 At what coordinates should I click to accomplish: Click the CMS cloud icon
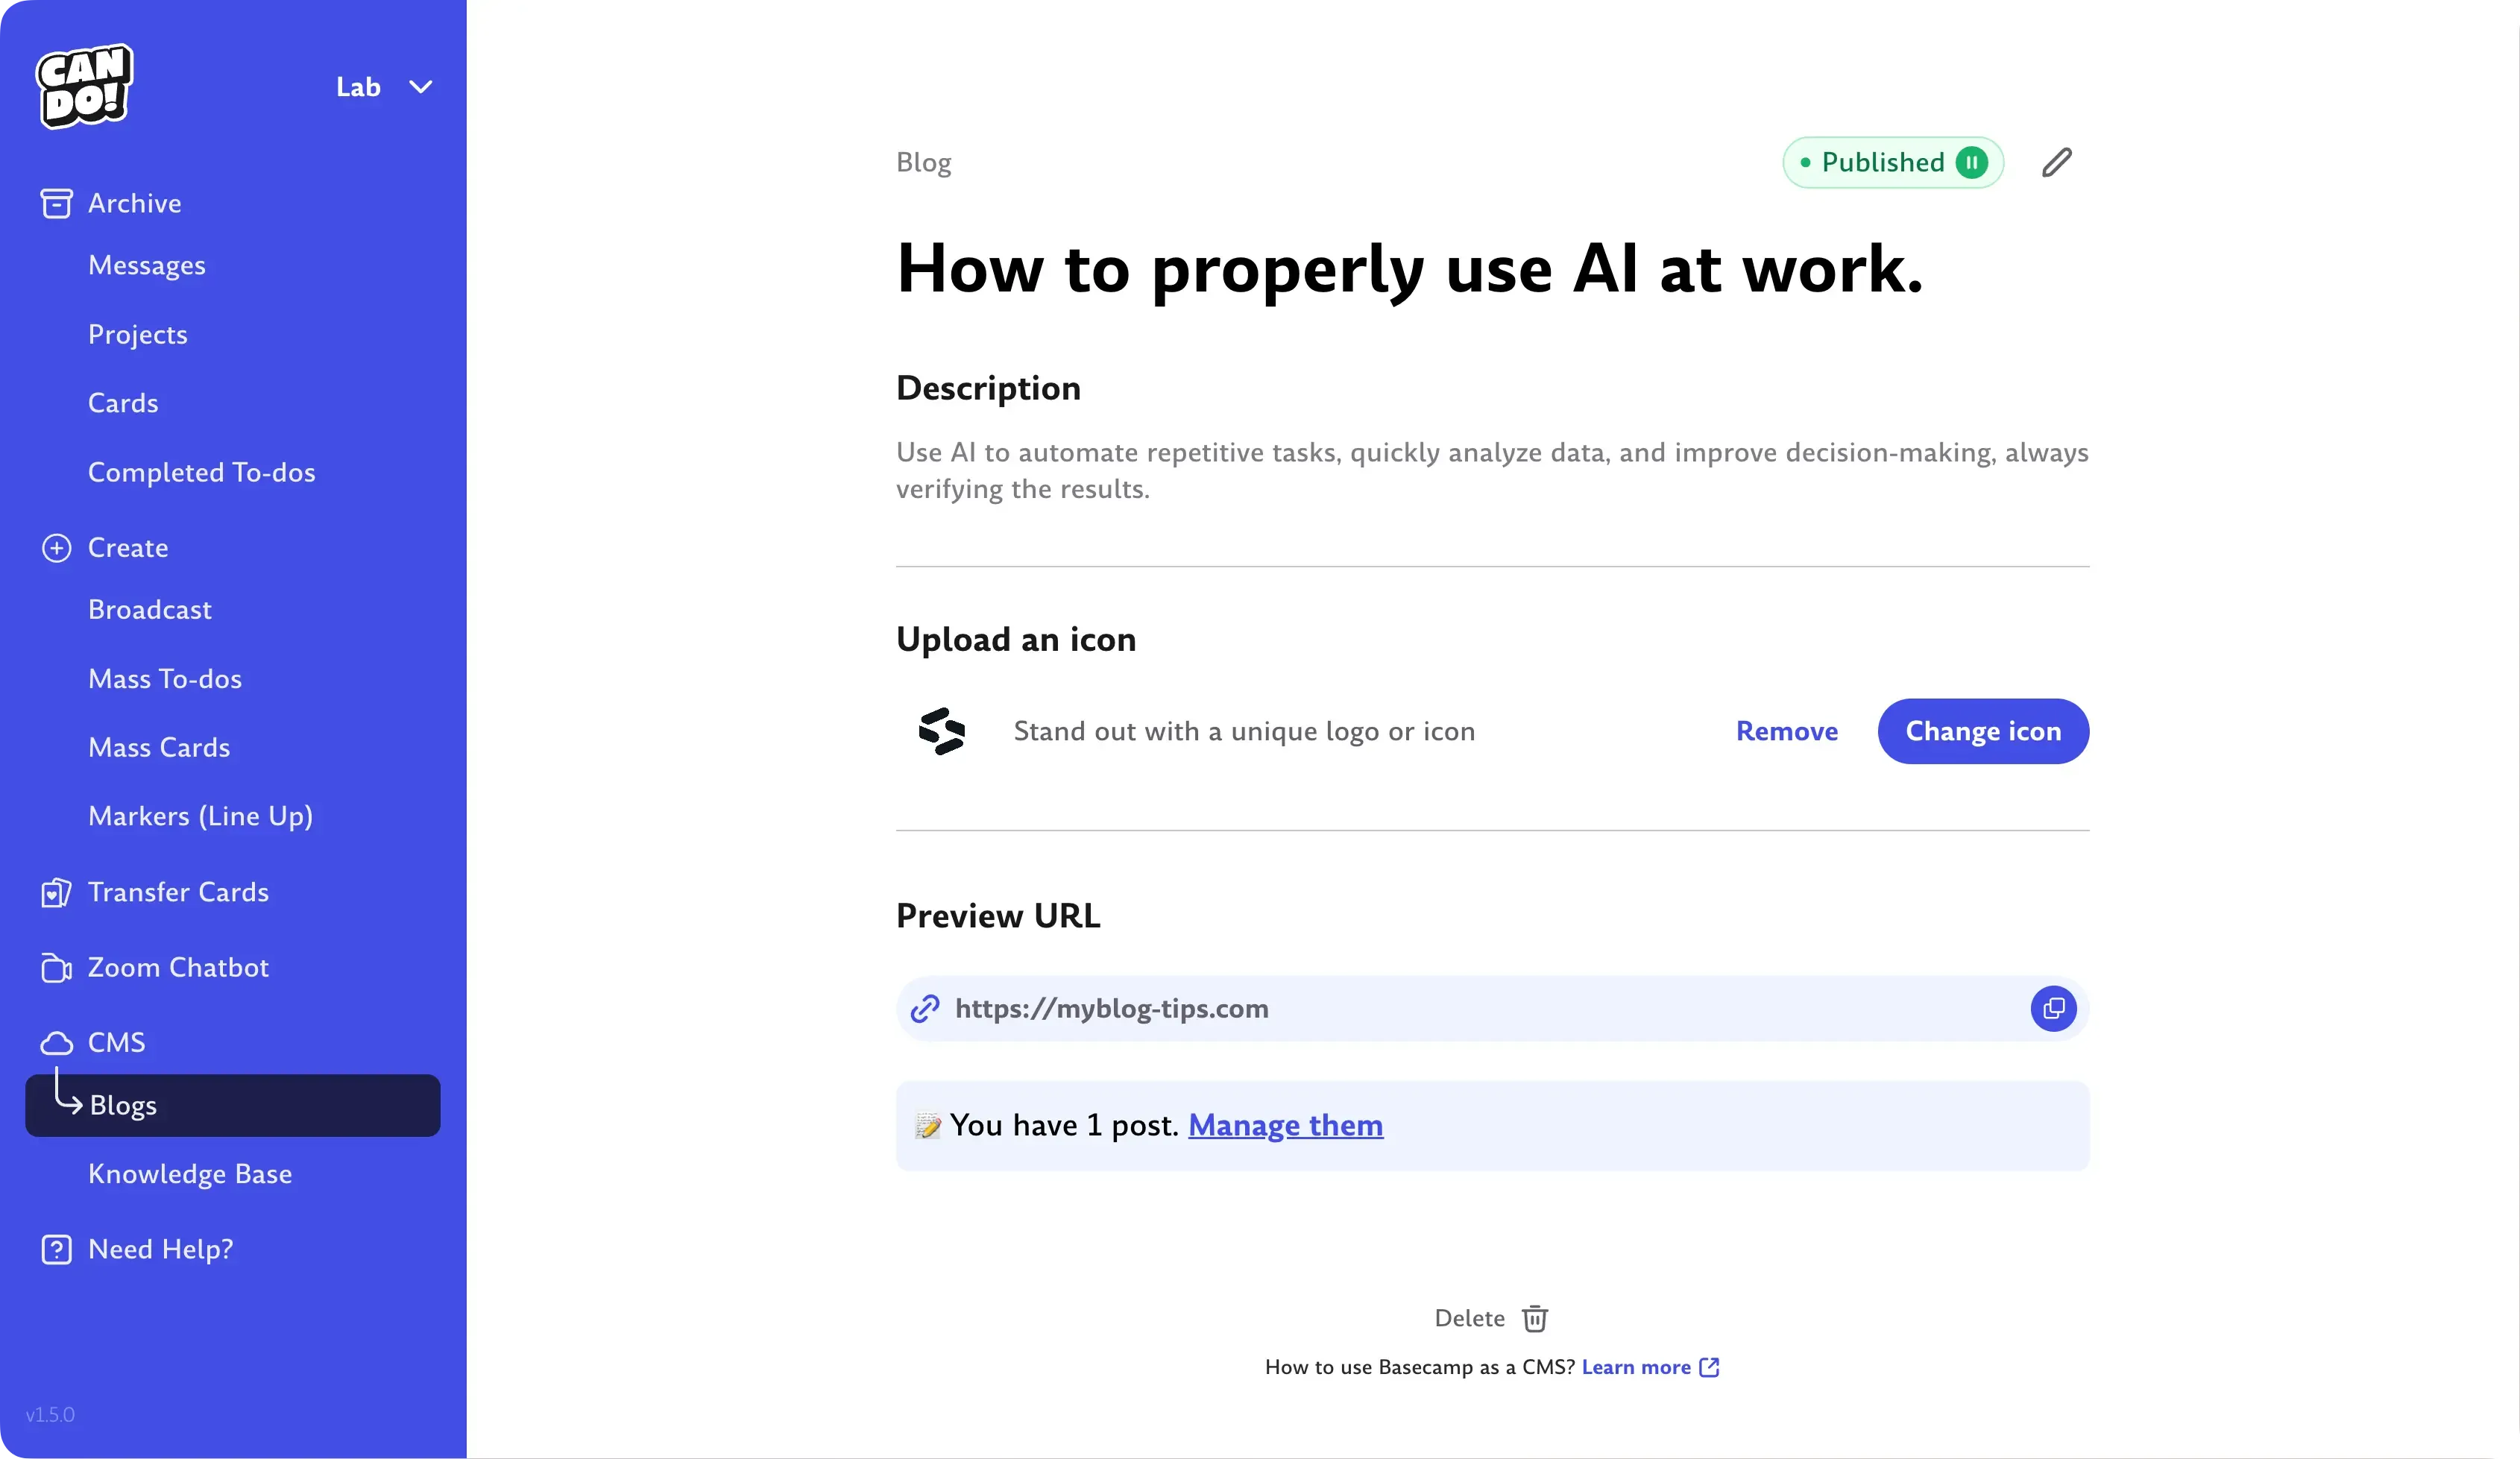click(57, 1042)
